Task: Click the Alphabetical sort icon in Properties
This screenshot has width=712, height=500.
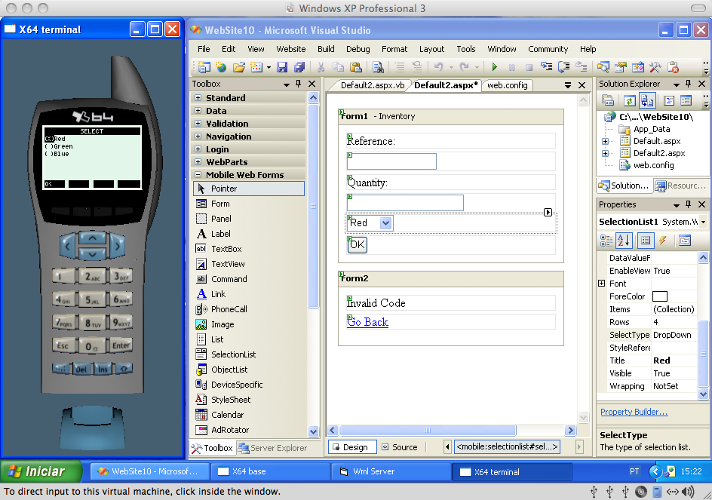Action: coord(624,241)
